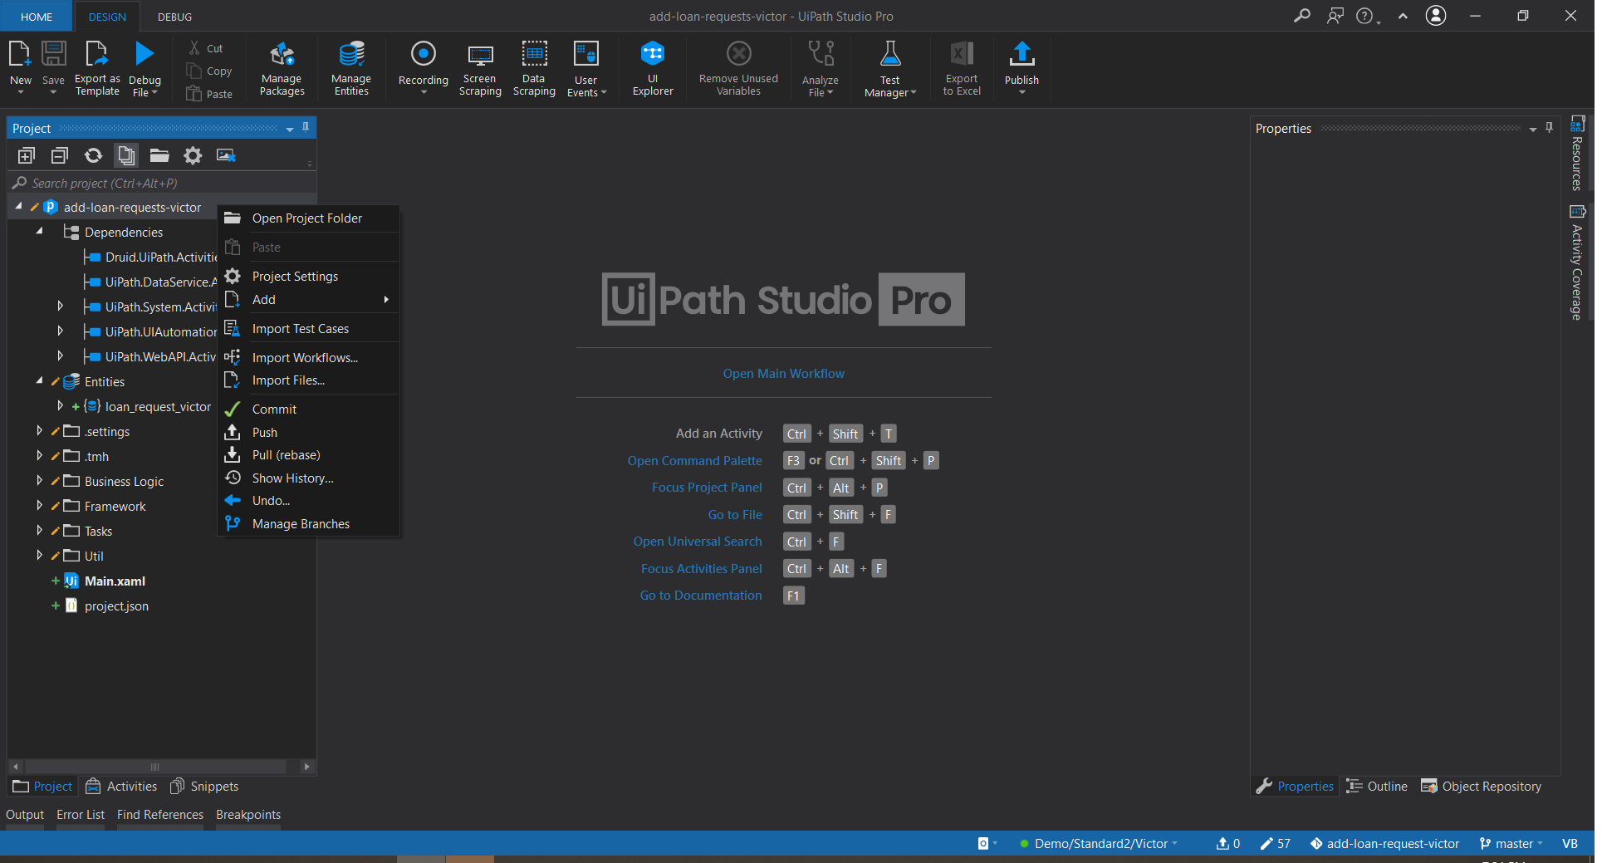The width and height of the screenshot is (1602, 863).
Task: Click the Publish icon
Action: point(1021,55)
